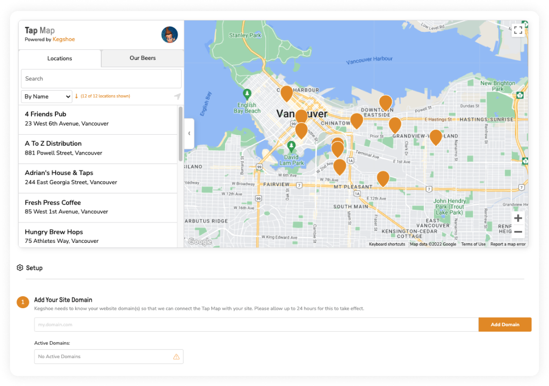
Task: Click the Stanley Park map label
Action: (245, 35)
